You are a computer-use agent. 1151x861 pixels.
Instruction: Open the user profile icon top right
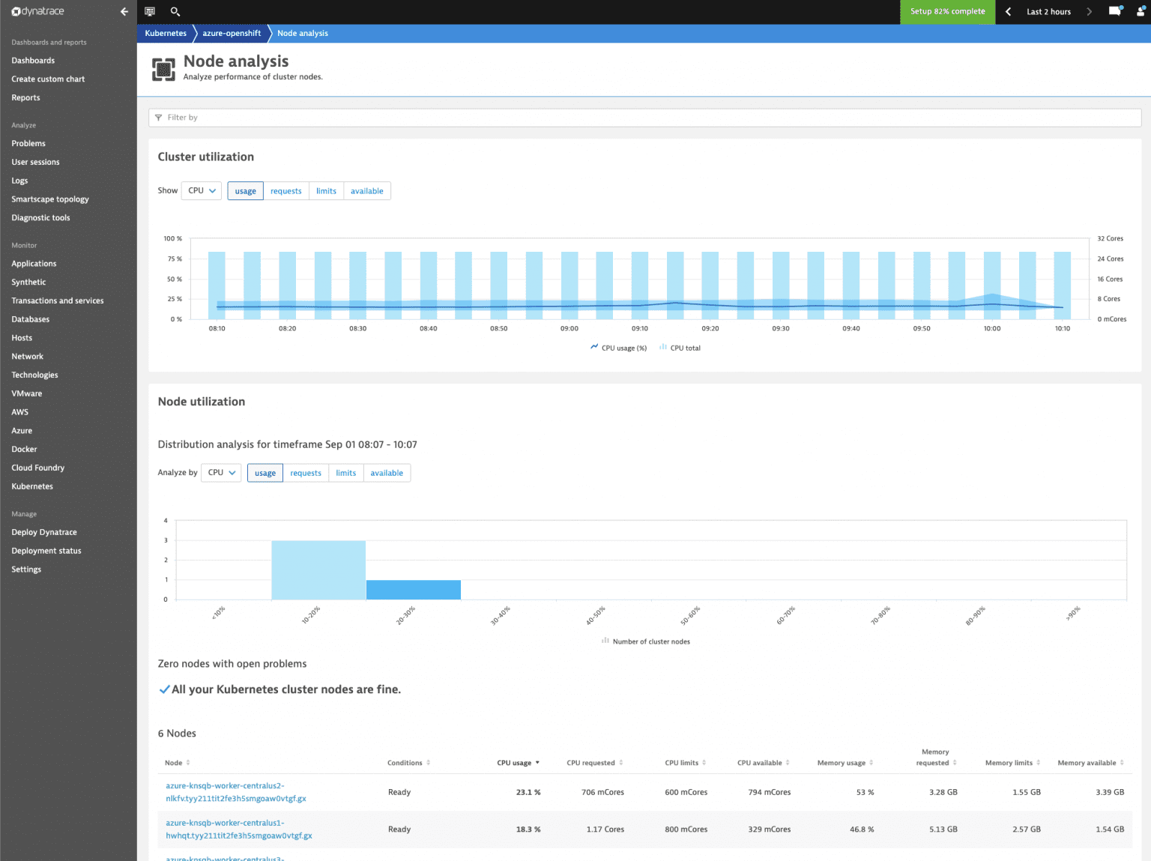[x=1141, y=11]
